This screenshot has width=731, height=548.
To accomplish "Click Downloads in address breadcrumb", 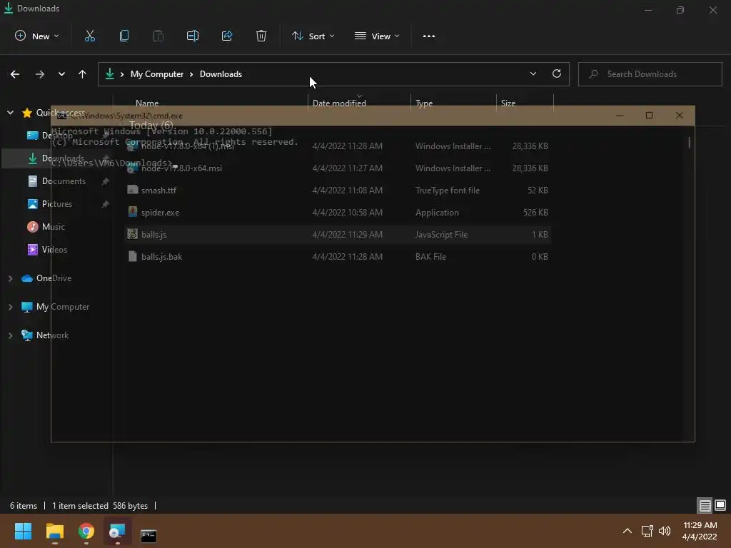I will click(221, 74).
